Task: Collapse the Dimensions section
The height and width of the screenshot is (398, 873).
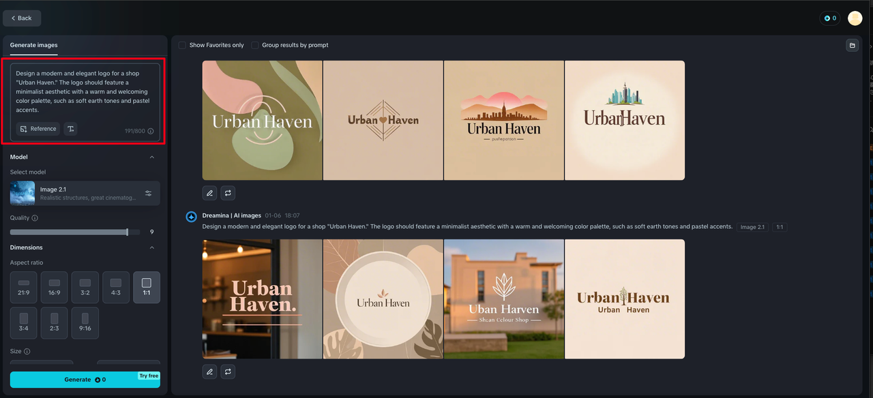Action: 151,247
